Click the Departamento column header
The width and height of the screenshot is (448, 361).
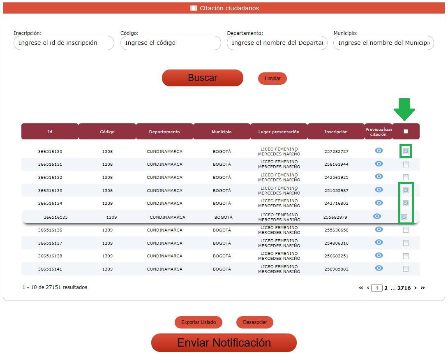[x=164, y=132]
